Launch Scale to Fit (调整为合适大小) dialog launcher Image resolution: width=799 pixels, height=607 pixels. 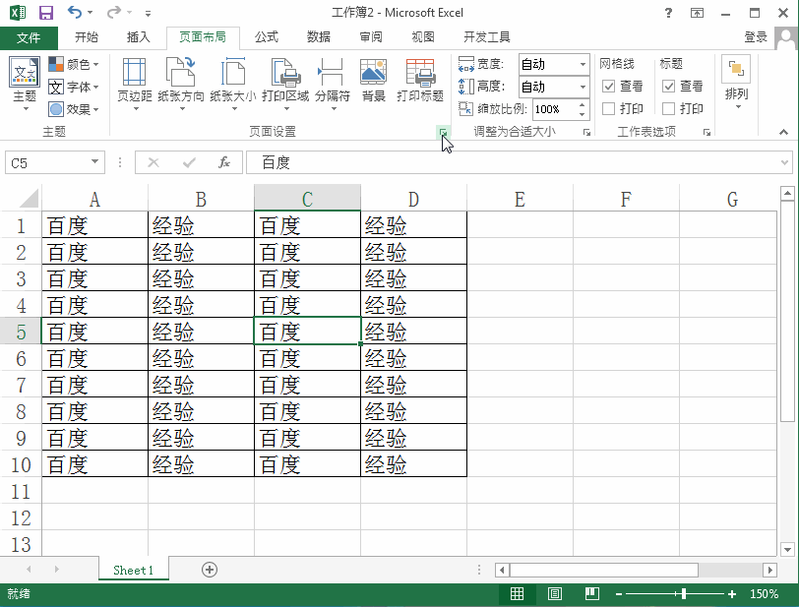pyautogui.click(x=586, y=133)
